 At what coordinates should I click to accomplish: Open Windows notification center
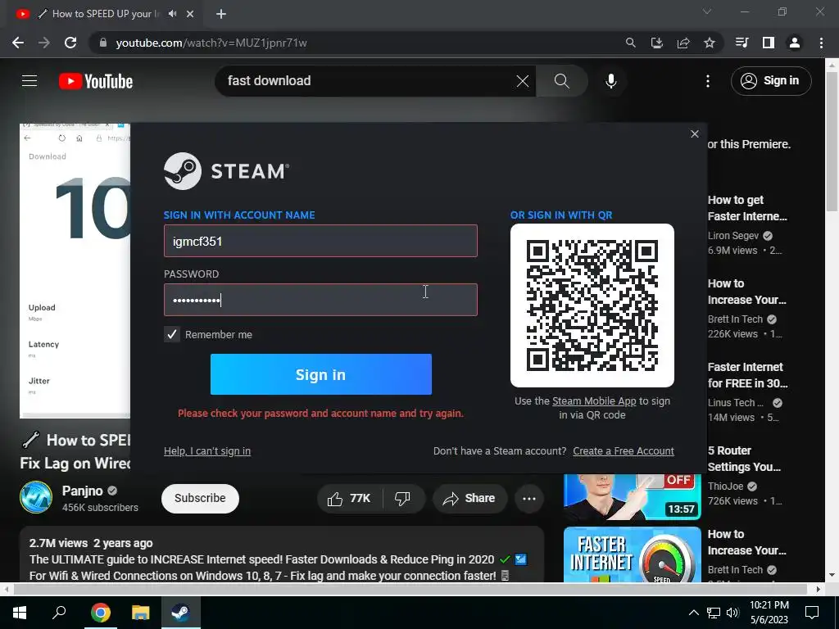pyautogui.click(x=812, y=613)
